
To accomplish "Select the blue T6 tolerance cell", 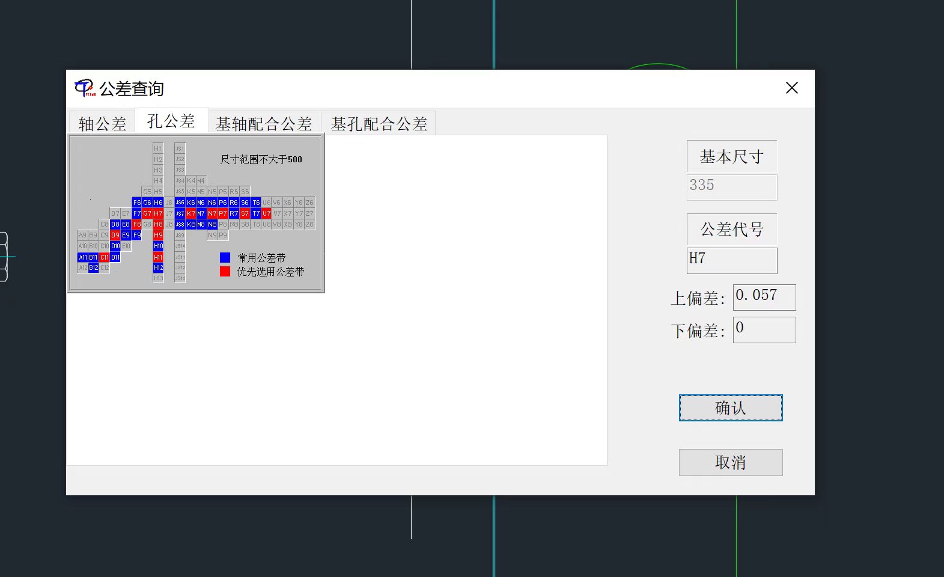I will [256, 203].
